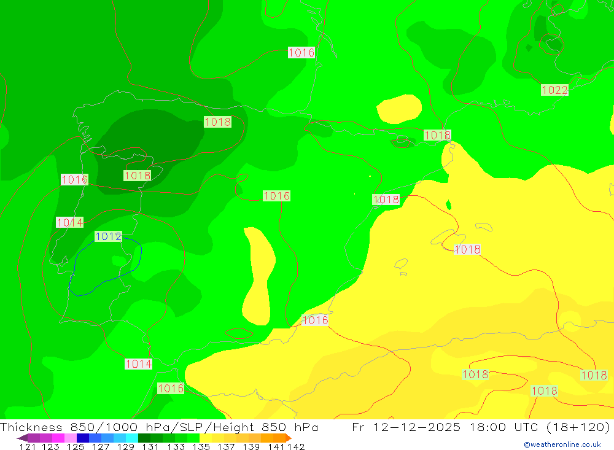Image resolution: width=614 pixels, height=450 pixels.
Task: Click the map title 'Thickness 850/1000 hPa/SLP/Height 850 hPa'
Action: [x=159, y=427]
